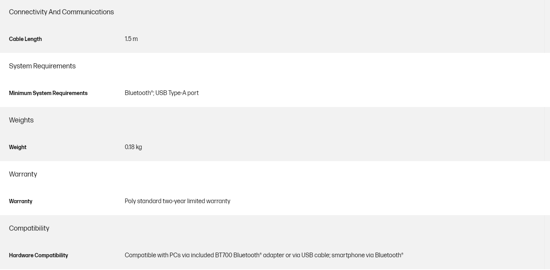Viewport: 550px width, 270px height.
Task: Click the Poly standard two-year limited warranty text
Action: tap(177, 201)
